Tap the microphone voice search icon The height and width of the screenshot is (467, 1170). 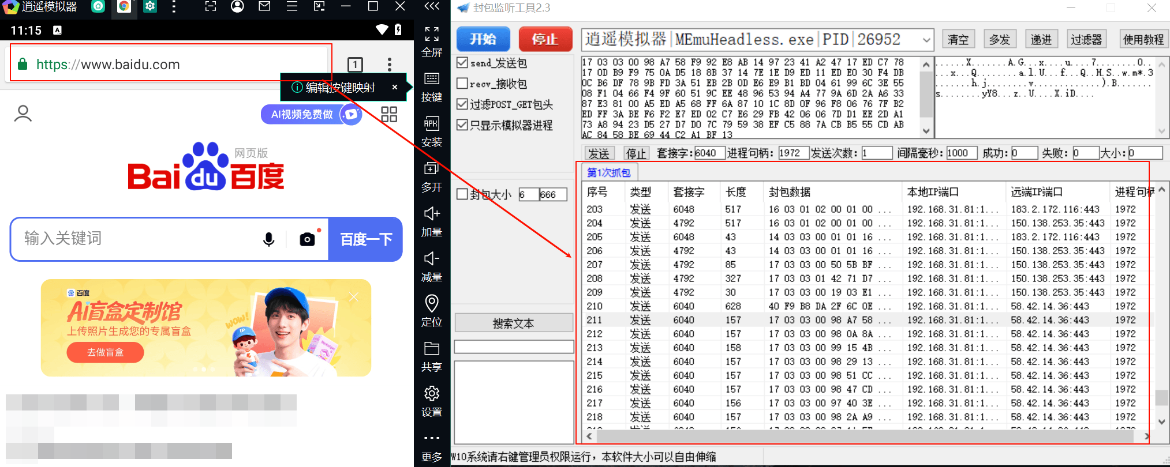tap(268, 239)
